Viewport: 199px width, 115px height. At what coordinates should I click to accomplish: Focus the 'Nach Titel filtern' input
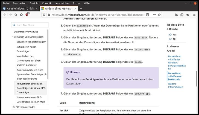point(30,25)
